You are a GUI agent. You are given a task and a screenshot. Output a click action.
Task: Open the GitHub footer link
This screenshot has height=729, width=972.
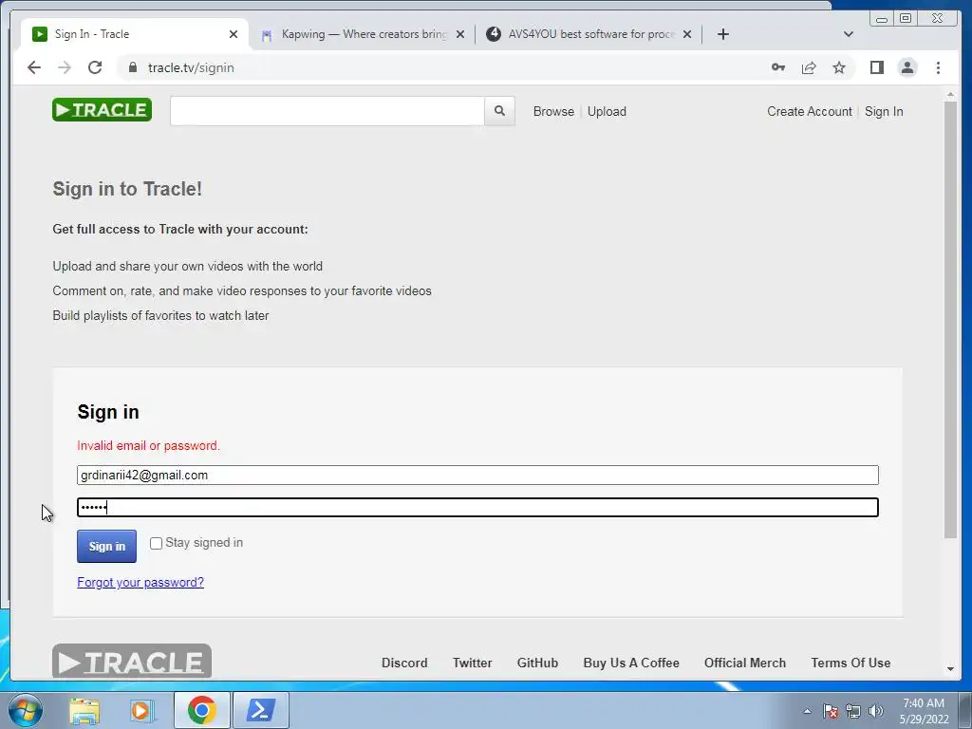(x=537, y=663)
